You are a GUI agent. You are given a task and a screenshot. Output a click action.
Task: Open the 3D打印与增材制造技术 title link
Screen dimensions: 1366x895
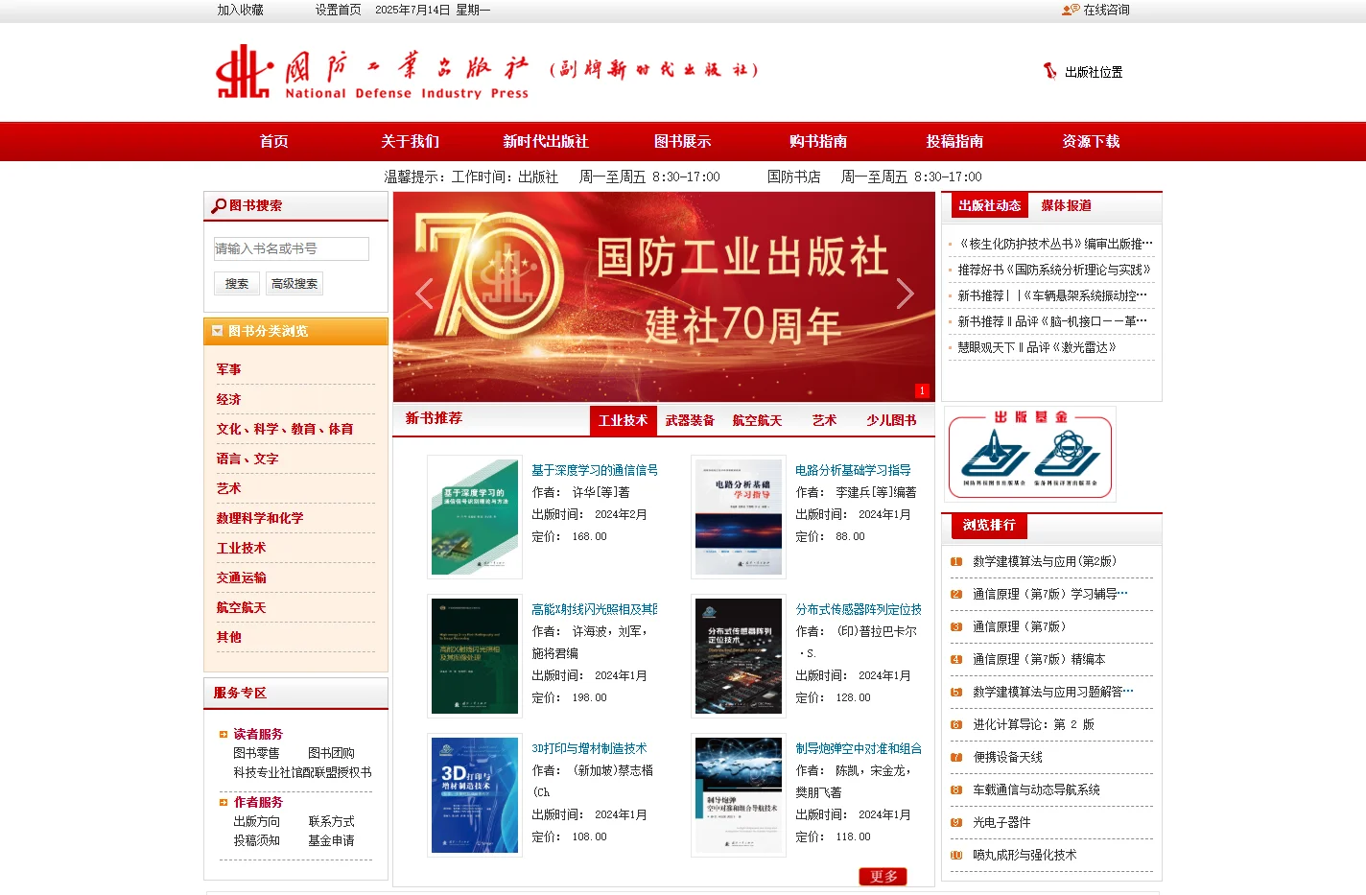[589, 748]
